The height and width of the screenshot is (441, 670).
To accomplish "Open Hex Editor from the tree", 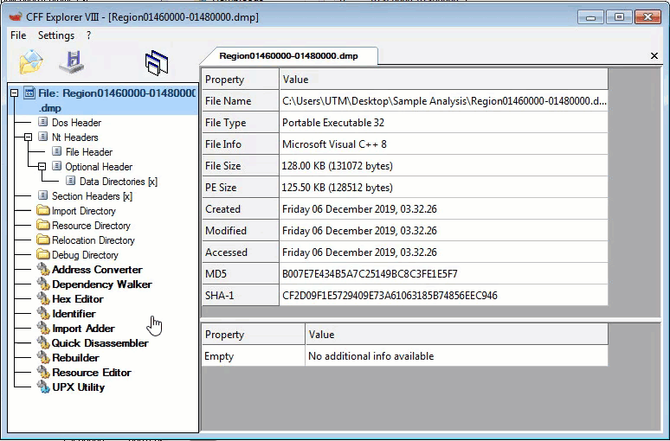I will pyautogui.click(x=77, y=299).
